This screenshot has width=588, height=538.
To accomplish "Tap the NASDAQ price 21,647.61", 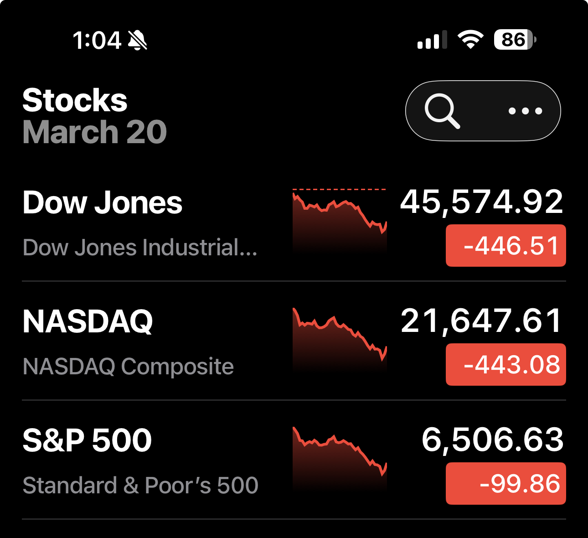I will tap(481, 321).
